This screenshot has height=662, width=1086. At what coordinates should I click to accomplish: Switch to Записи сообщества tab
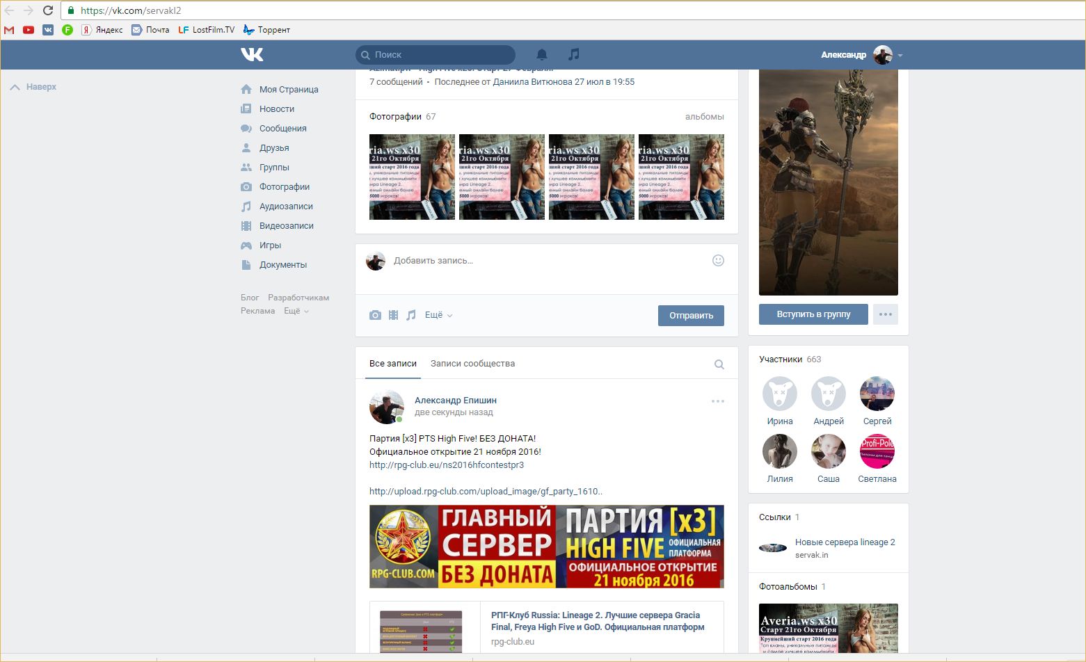click(472, 364)
